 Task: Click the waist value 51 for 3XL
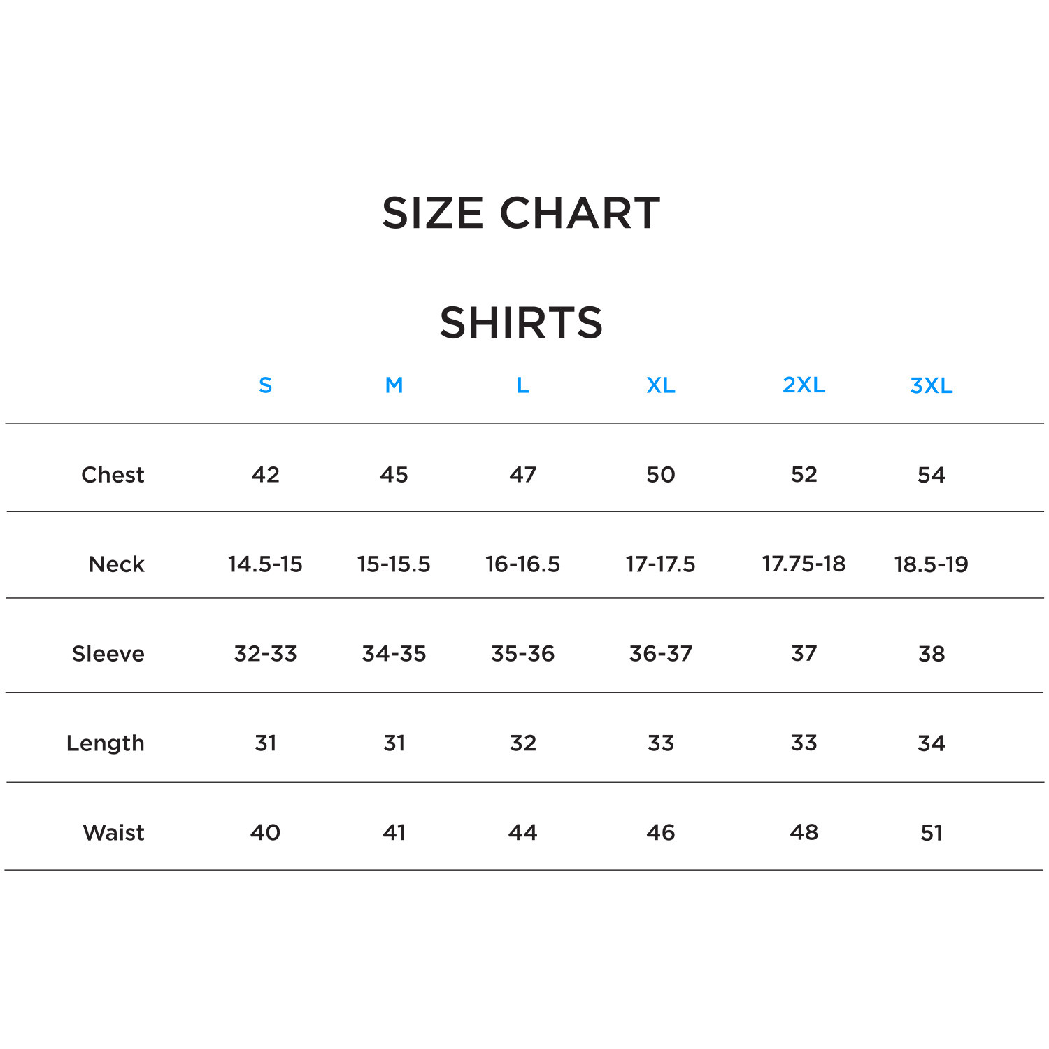click(931, 833)
